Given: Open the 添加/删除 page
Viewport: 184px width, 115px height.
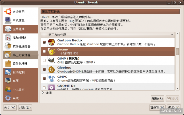Looking at the screenshot, I should tap(20, 38).
